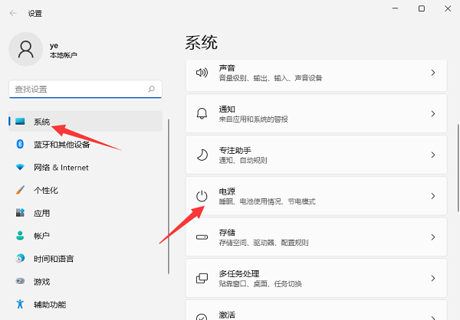Open 应用 in the sidebar
This screenshot has height=320, width=460.
point(41,213)
